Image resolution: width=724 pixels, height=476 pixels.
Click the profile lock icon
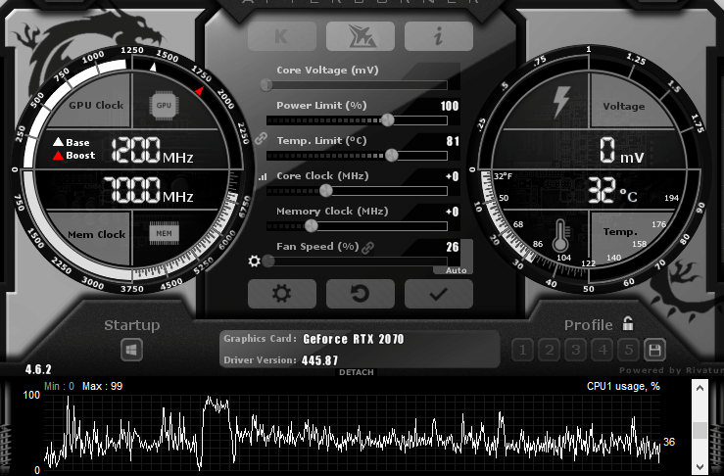click(627, 323)
